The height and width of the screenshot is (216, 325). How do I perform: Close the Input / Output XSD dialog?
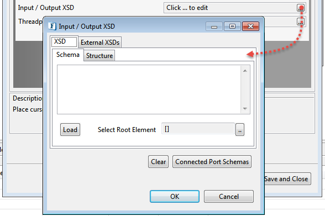click(250, 27)
